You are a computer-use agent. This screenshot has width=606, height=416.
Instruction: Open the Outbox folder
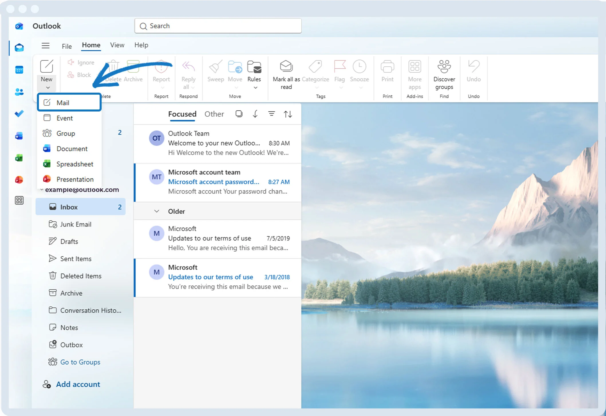click(80, 345)
